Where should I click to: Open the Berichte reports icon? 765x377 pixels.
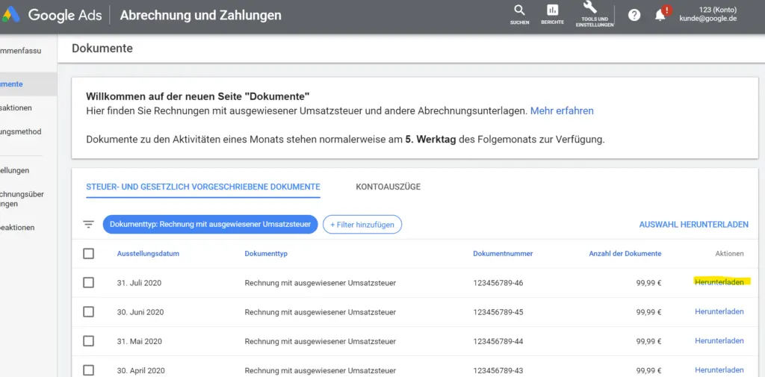(x=552, y=14)
